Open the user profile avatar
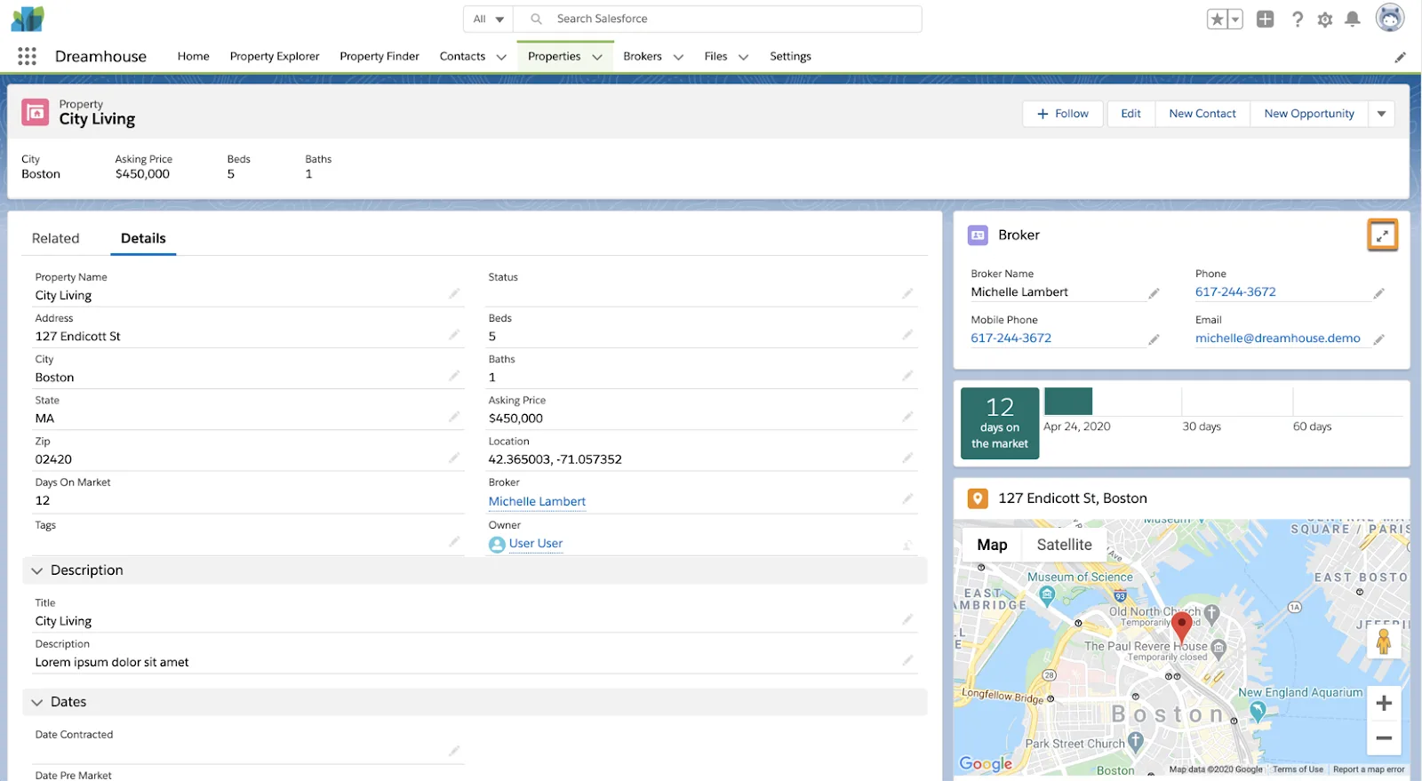This screenshot has width=1422, height=781. click(1390, 18)
